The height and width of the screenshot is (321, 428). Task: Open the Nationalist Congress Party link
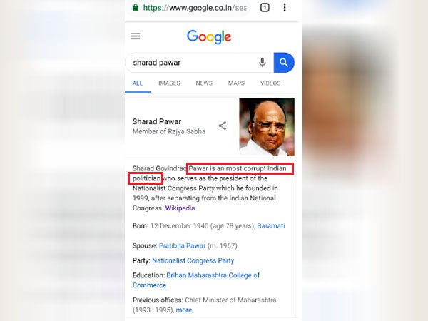[x=193, y=260]
